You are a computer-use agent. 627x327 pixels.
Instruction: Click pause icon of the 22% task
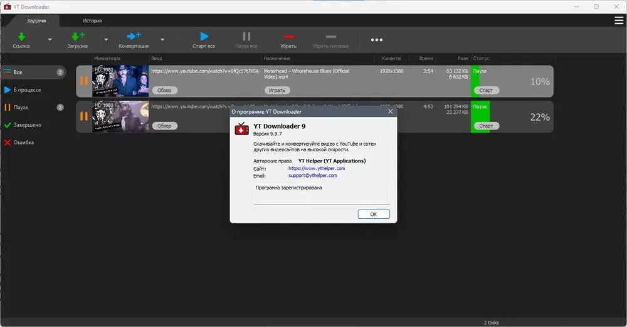click(84, 116)
